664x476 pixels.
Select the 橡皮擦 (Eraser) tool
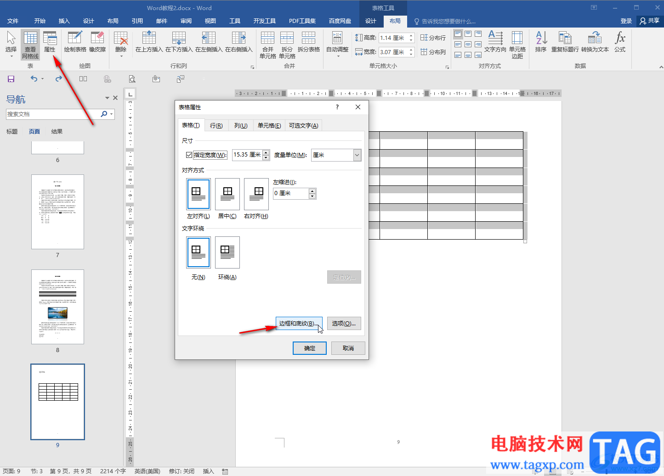[x=97, y=42]
